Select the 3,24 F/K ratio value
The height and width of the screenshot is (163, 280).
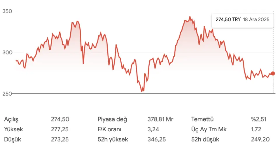coord(153,129)
